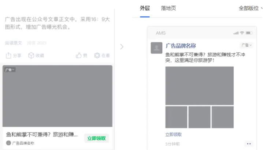
Task: Click the 收藏 favorite cube icon
Action: pos(31,55)
